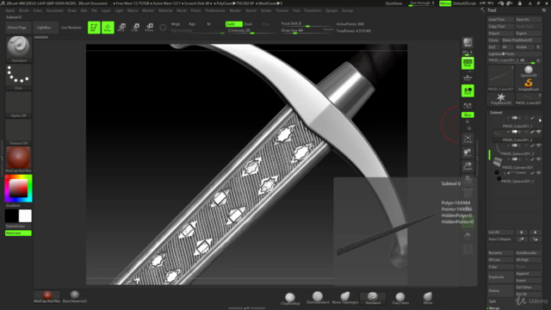Select the Scale transform icon
551x310 pixels.
135,28
